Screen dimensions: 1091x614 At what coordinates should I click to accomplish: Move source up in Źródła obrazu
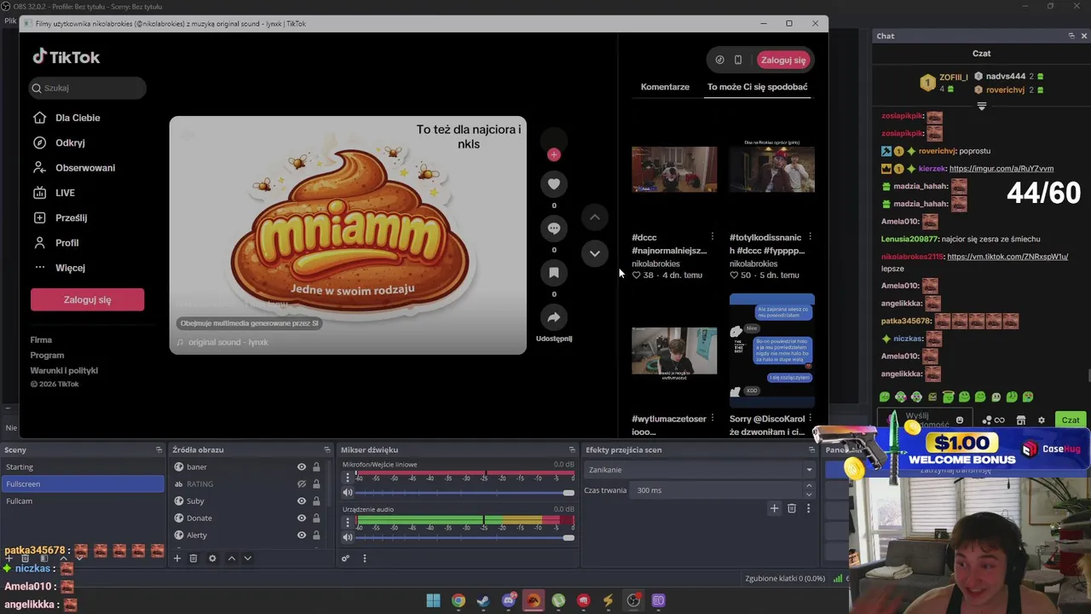coord(231,559)
